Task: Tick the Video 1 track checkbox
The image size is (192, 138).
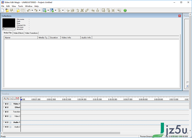Action: coord(4,104)
